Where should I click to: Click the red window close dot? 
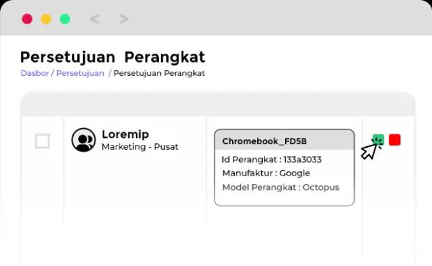(x=27, y=19)
